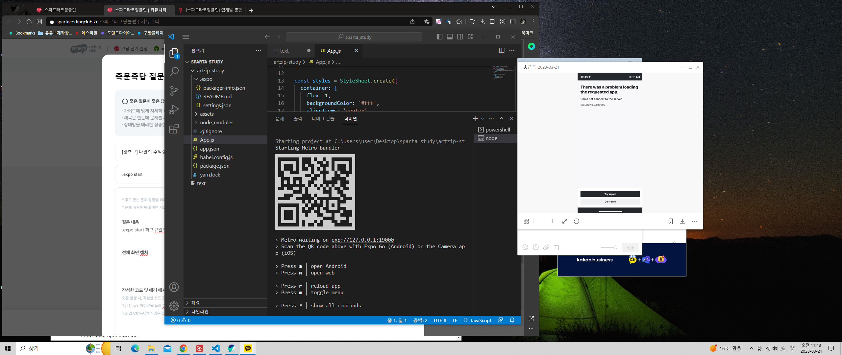Open the browser extensions puzzle icon
Screen dimensions: 842x355
pos(459,22)
